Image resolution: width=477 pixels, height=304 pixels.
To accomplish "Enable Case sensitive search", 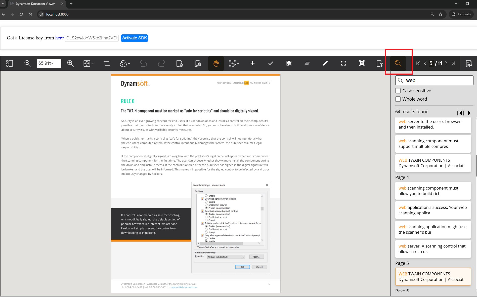I will click(398, 91).
